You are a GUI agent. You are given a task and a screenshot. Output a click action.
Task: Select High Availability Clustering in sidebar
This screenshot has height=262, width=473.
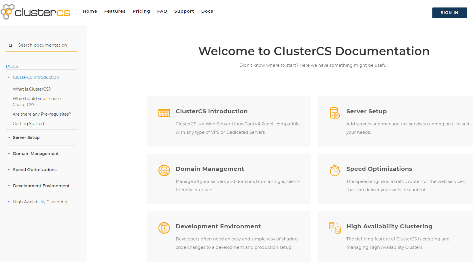click(x=40, y=202)
